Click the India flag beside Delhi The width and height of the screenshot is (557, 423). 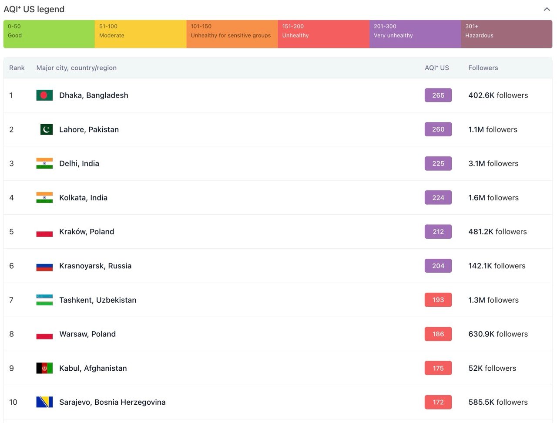point(44,163)
